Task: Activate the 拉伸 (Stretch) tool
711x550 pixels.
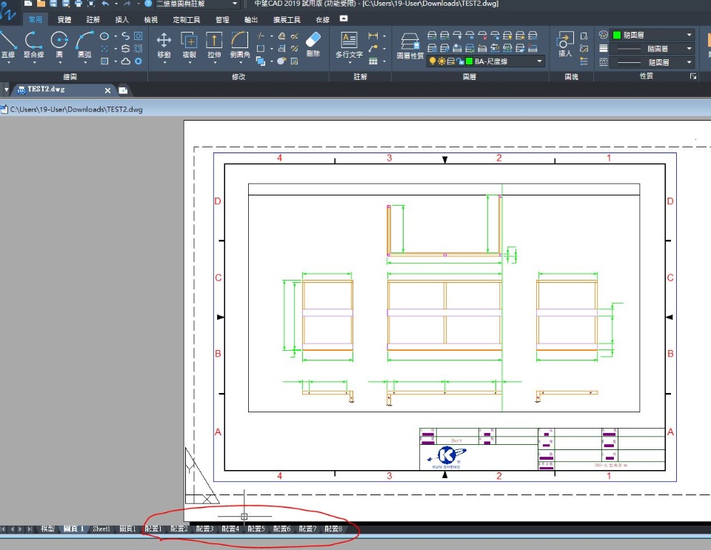Action: point(214,44)
